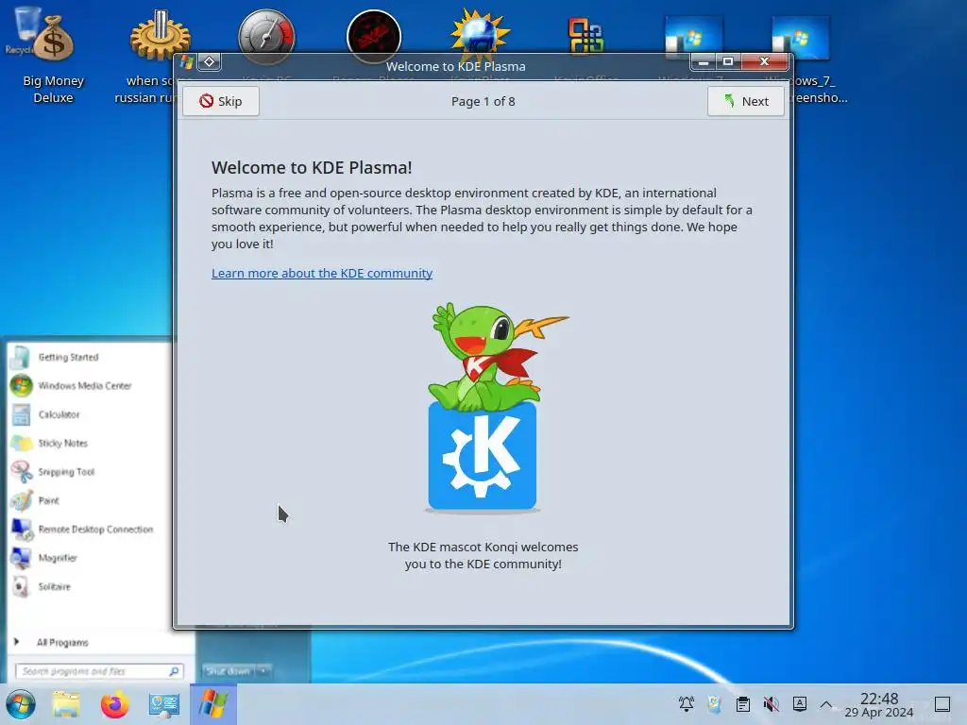Open the window menu icon in the Welcome title bar

tap(187, 62)
